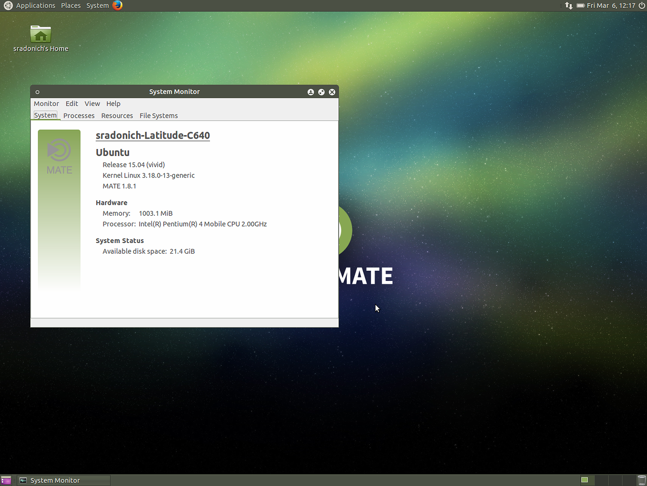
Task: Select the second workspace in the switcher
Action: (x=600, y=480)
